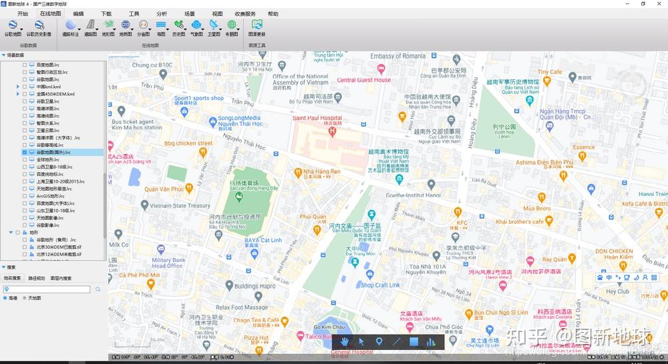Activate the hand pan tool in map toolbar
Image resolution: width=668 pixels, height=364 pixels.
click(344, 341)
